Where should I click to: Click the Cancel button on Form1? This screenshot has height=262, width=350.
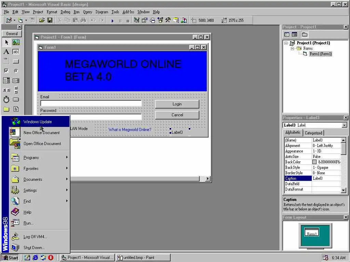click(x=177, y=115)
